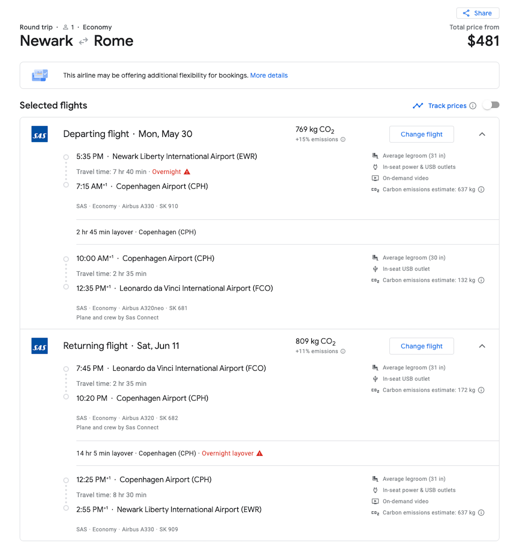514x543 pixels.
Task: Click the Overnight warning icon on departing flight
Action: click(x=186, y=172)
